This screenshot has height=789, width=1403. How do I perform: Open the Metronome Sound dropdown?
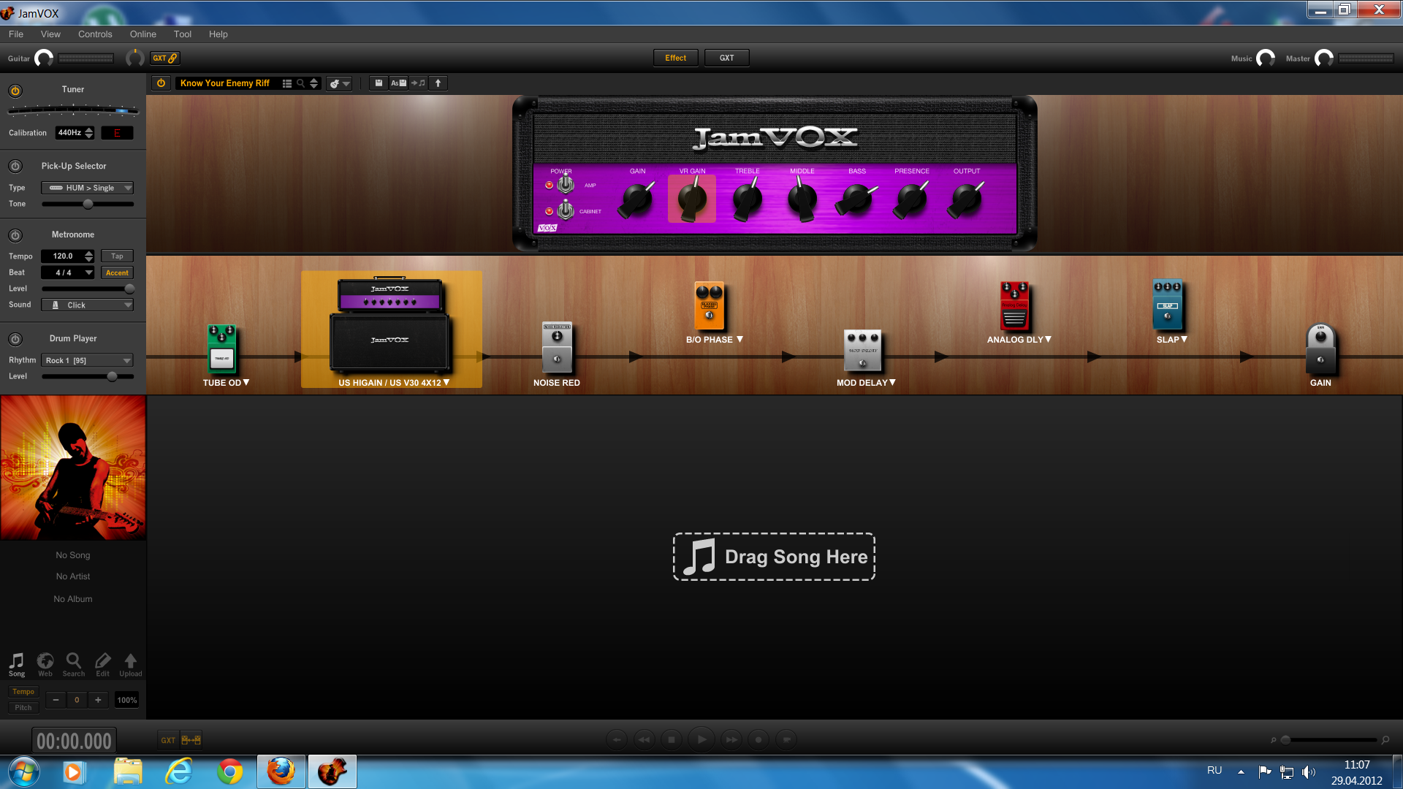pyautogui.click(x=88, y=305)
